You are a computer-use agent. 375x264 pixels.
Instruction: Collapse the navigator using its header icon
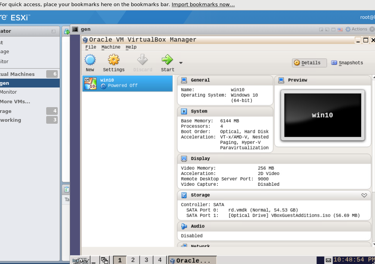tap(54, 31)
